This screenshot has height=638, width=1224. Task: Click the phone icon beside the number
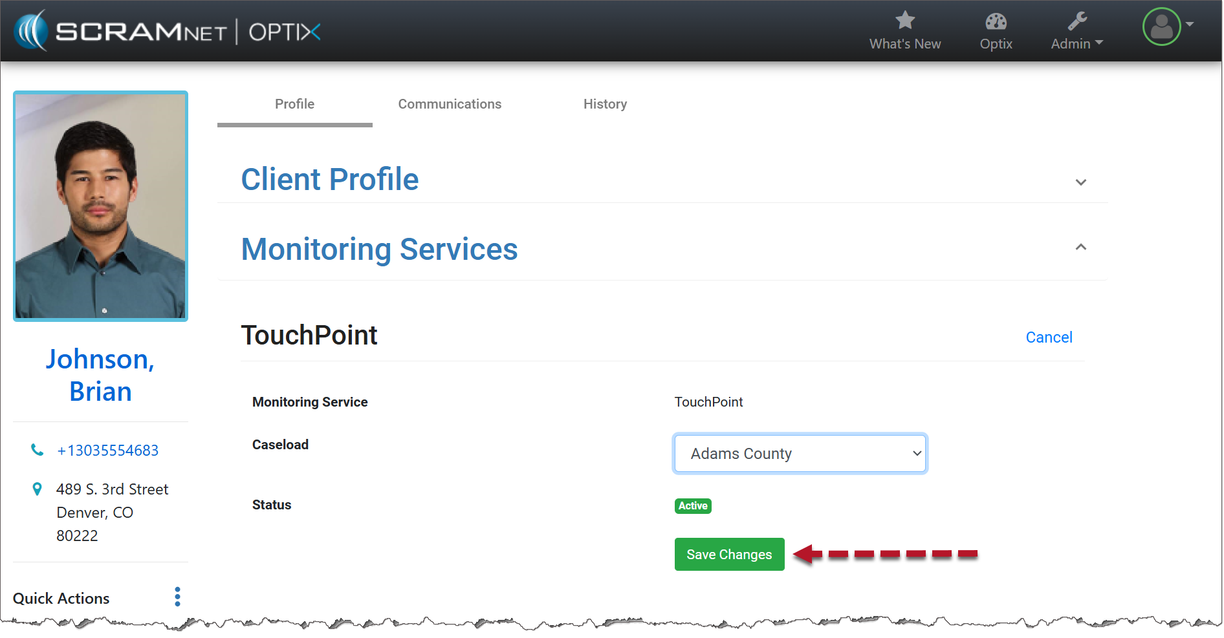pos(38,450)
